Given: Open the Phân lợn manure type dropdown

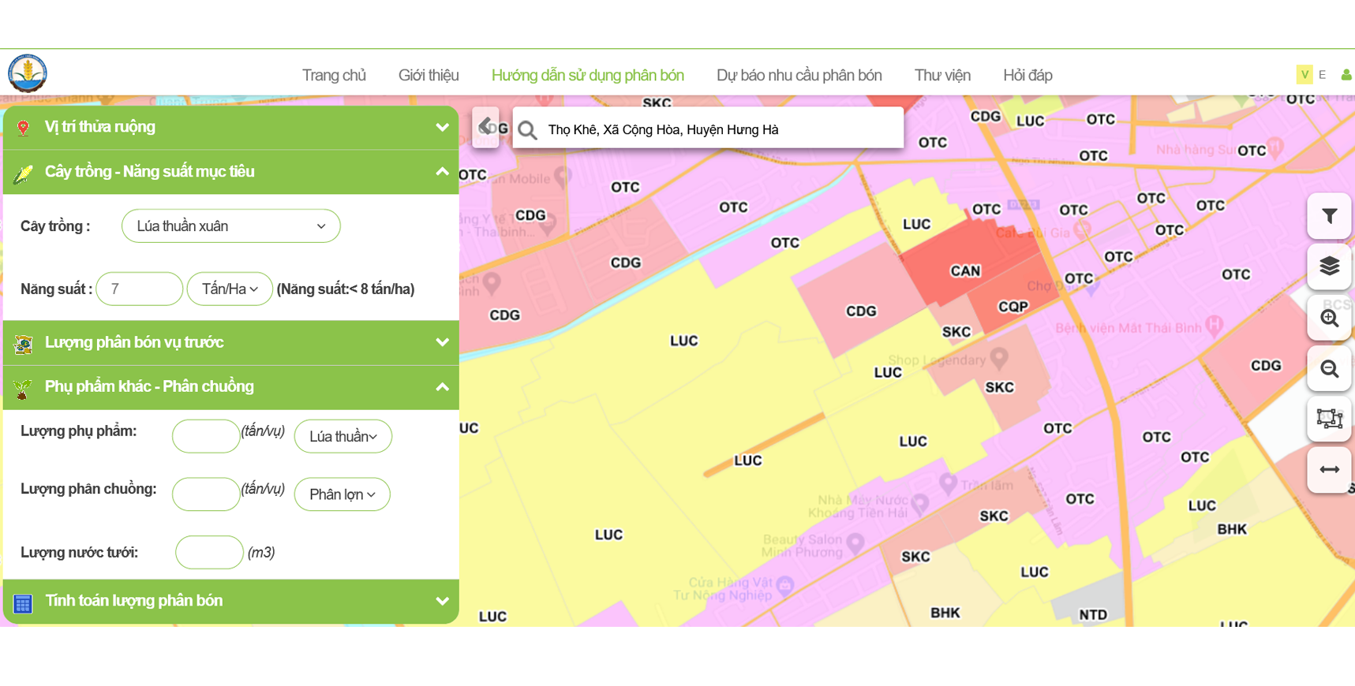Looking at the screenshot, I should click(342, 494).
